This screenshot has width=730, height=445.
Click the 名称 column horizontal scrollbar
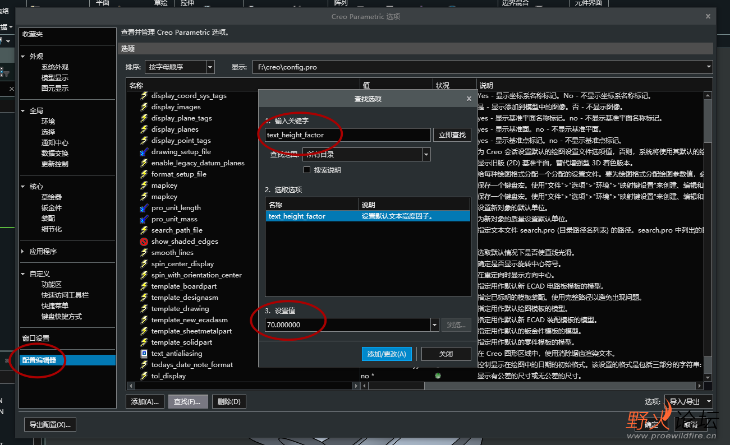pyautogui.click(x=243, y=386)
